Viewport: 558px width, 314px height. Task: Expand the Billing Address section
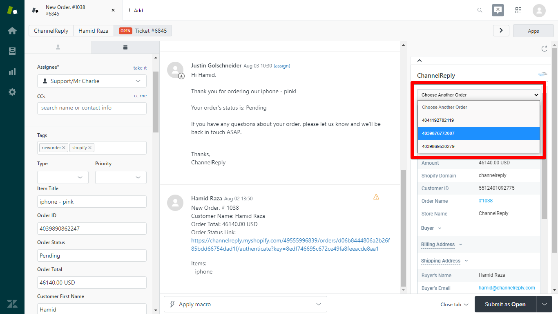tap(442, 244)
